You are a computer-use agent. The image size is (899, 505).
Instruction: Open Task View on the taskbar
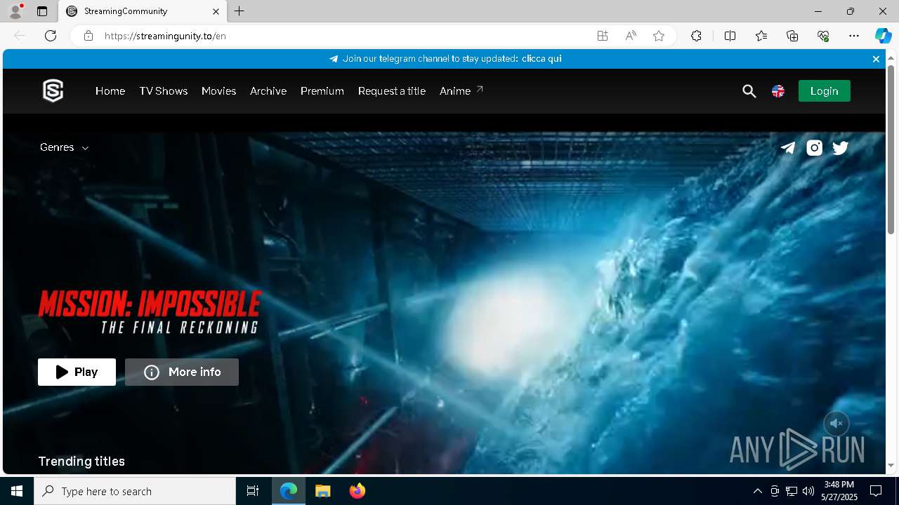[x=253, y=491]
